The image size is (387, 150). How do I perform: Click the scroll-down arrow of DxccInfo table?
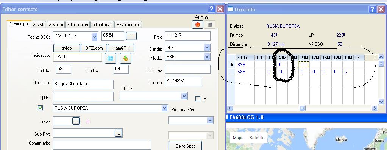pyautogui.click(x=381, y=102)
